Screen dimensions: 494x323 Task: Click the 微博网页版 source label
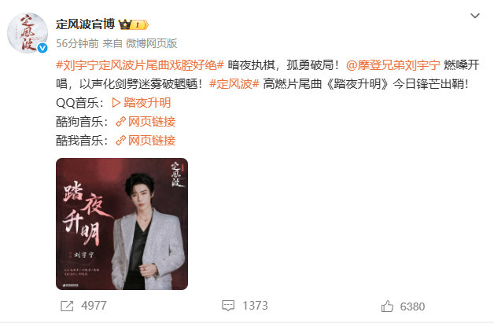(152, 43)
